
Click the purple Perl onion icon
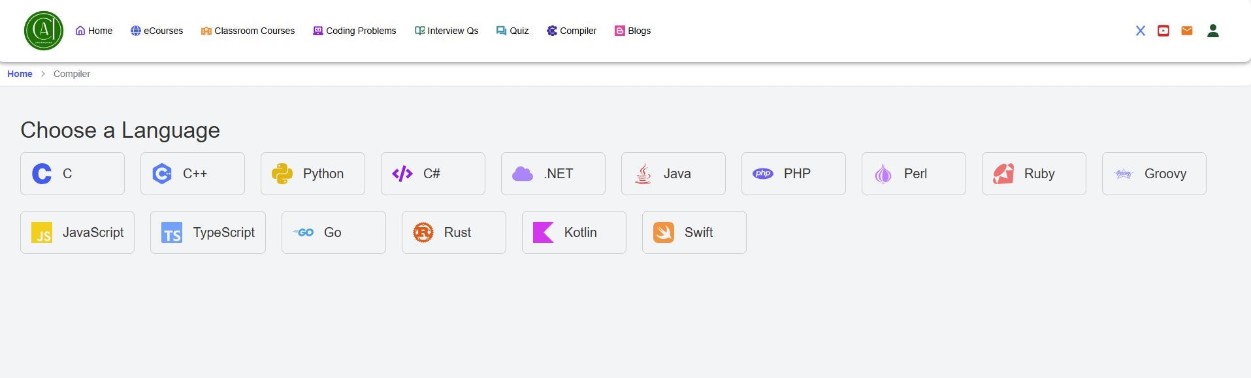[883, 174]
